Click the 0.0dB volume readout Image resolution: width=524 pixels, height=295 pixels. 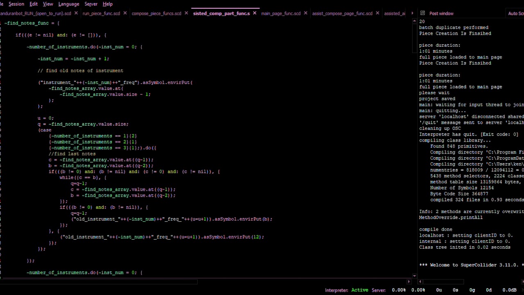pos(510,290)
